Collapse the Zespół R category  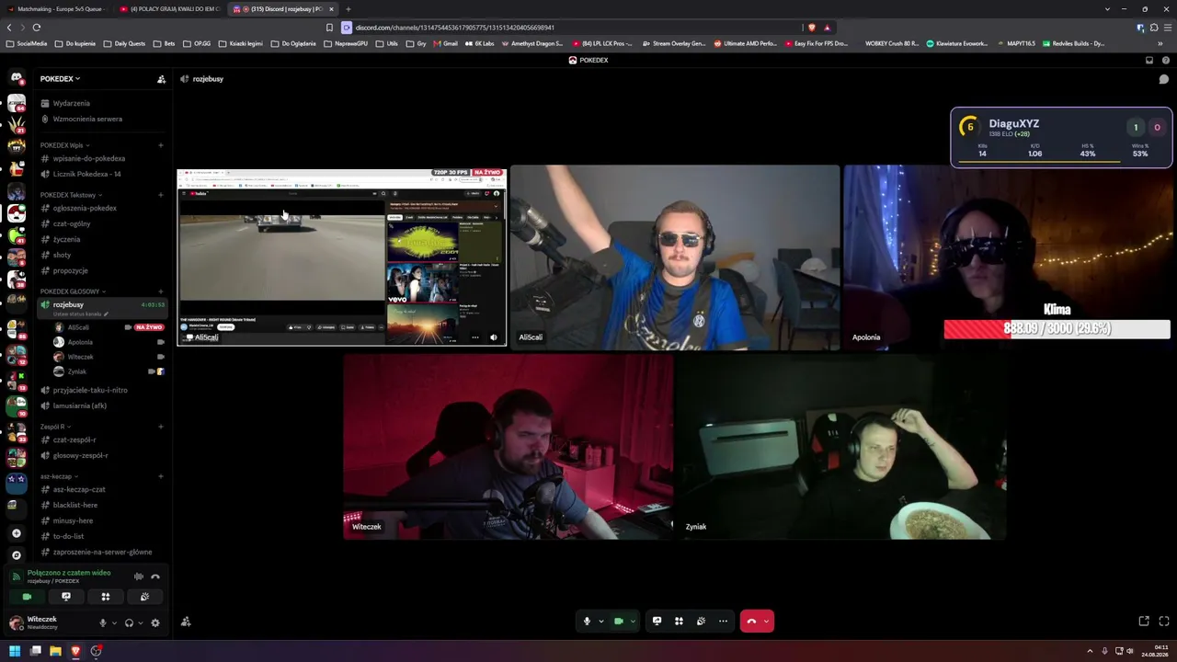[x=55, y=427]
